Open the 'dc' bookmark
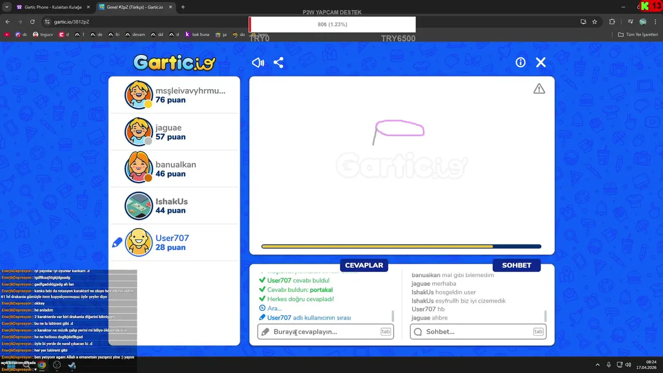Viewport: 663px width, 373px height. coord(21,35)
